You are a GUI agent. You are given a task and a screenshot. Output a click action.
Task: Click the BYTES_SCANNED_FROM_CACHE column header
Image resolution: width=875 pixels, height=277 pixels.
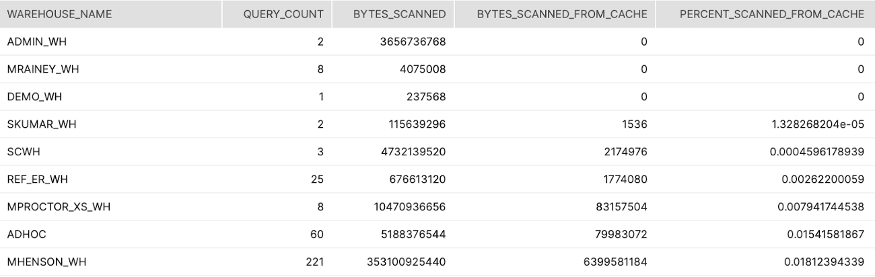(561, 14)
